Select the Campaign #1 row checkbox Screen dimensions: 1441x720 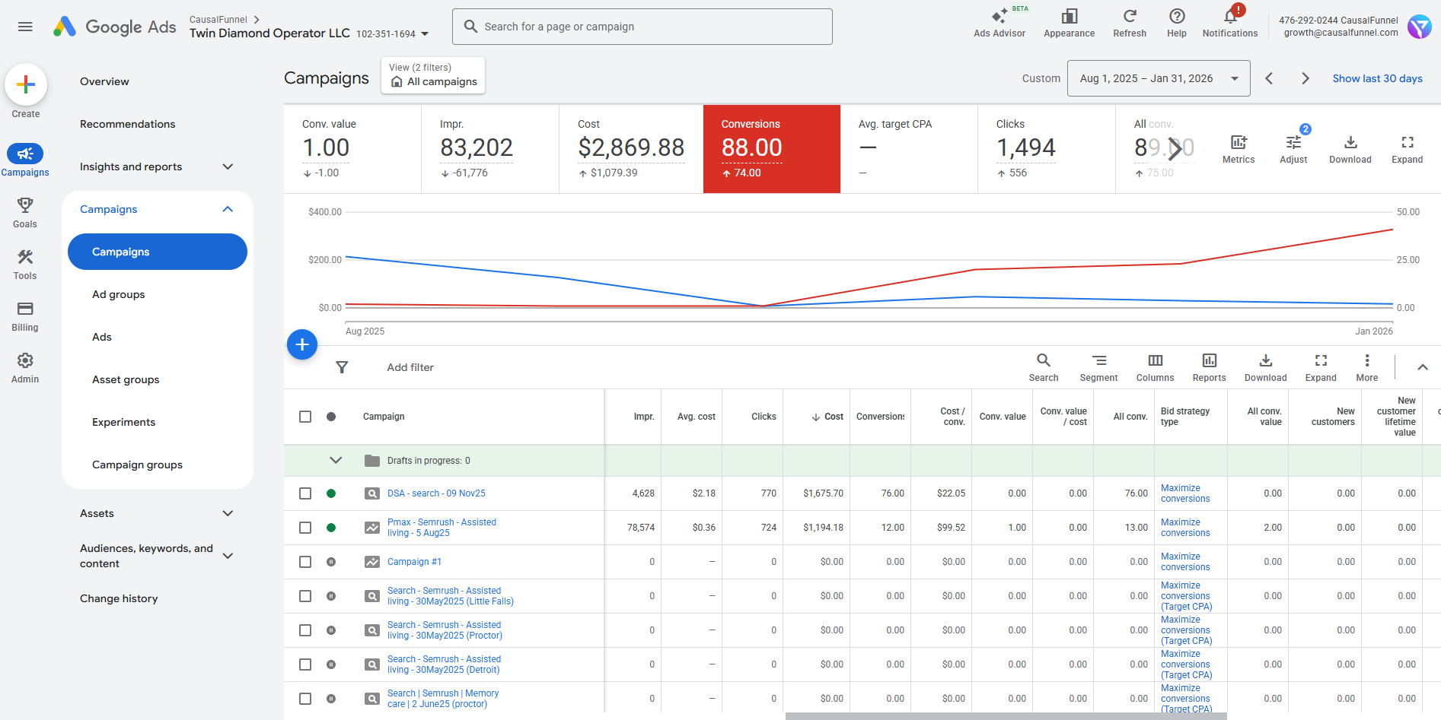[x=305, y=562]
